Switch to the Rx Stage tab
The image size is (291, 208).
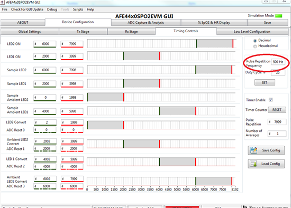[131, 32]
